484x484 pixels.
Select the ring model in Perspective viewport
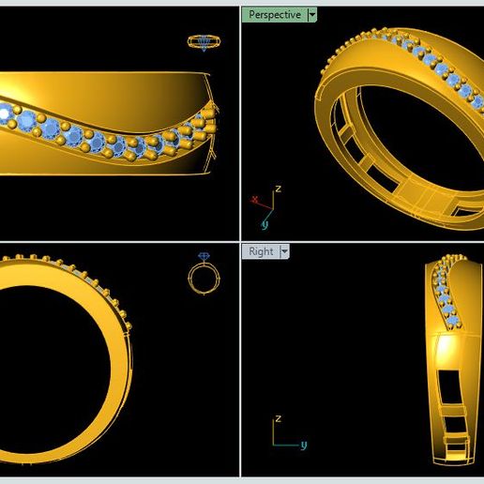(x=400, y=129)
